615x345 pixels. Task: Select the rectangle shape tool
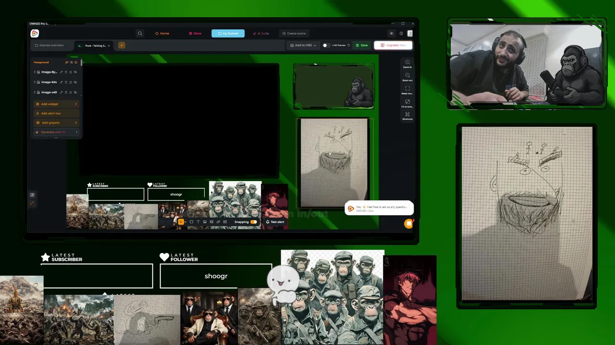click(x=191, y=222)
